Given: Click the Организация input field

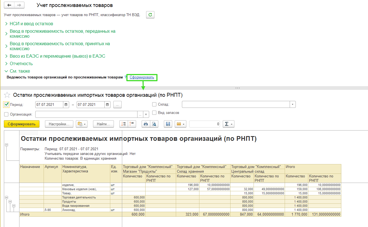Looking at the screenshot, I should (86, 114).
